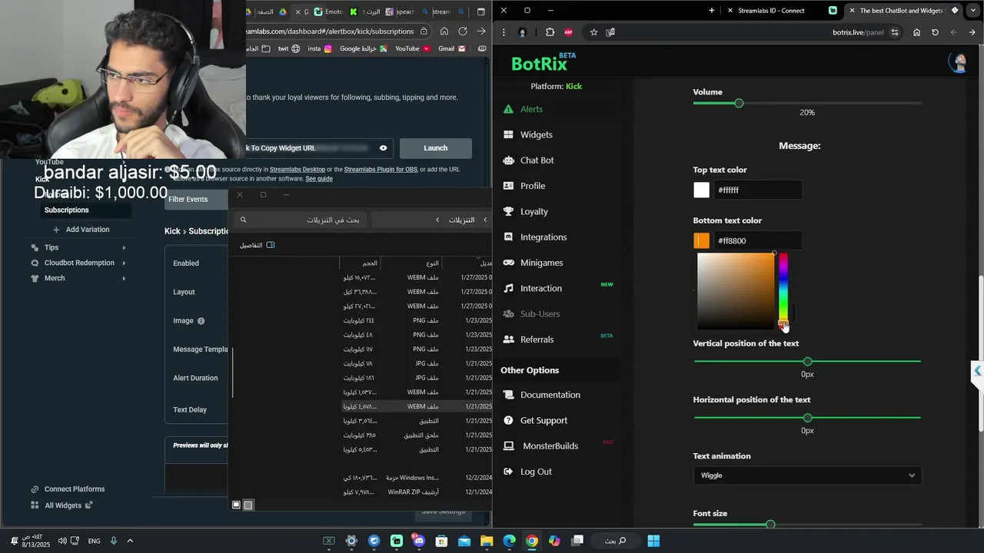Open Chrome from the Windows taskbar
984x553 pixels.
point(531,541)
